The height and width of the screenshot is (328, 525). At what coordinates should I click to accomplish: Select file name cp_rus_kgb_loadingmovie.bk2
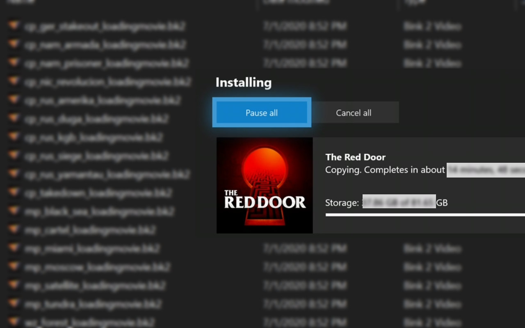coord(93,137)
